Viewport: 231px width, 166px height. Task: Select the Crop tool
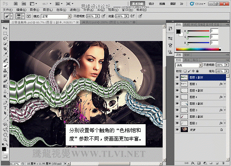[x=5, y=49]
